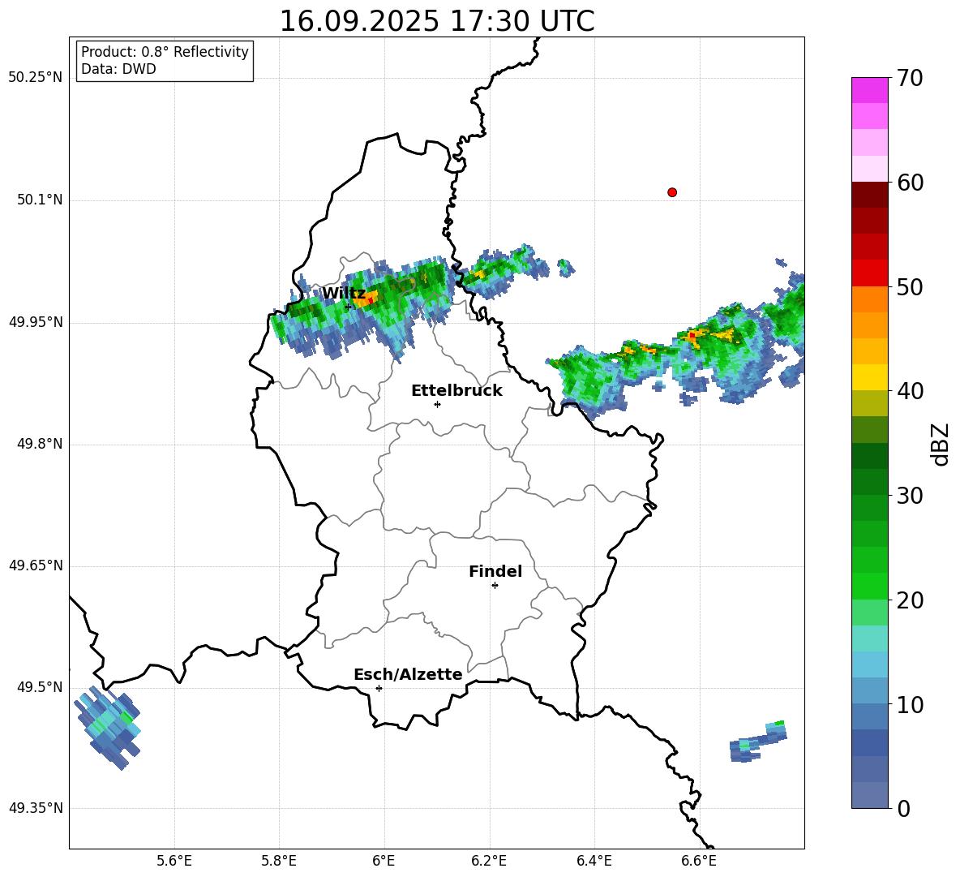Click the 6°E longitude label
960x877 pixels.
(384, 861)
